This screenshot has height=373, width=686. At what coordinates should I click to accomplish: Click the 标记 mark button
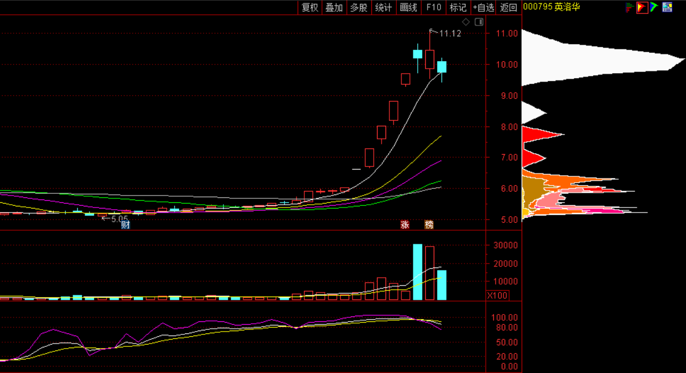click(458, 7)
